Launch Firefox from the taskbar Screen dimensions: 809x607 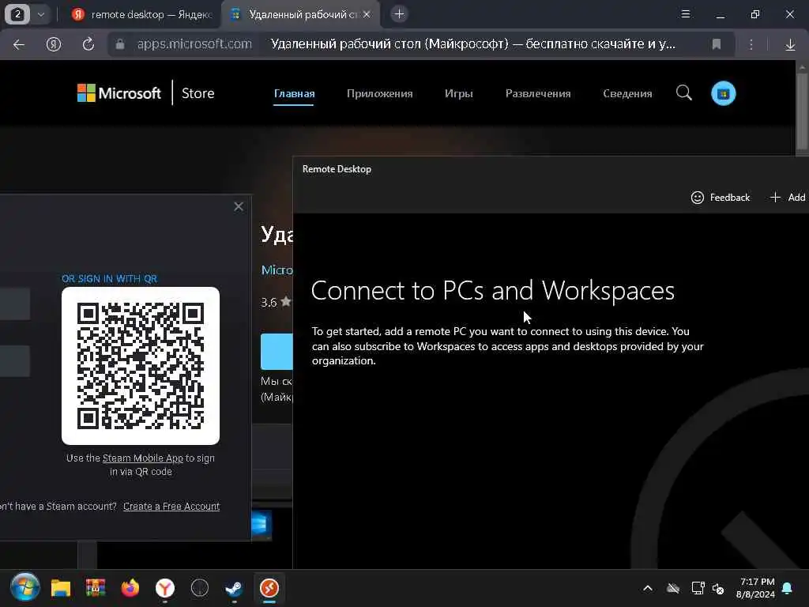tap(130, 588)
